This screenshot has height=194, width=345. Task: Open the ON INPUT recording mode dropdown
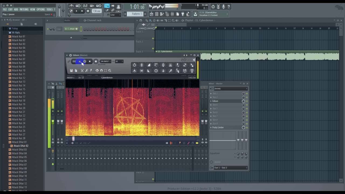click(105, 61)
